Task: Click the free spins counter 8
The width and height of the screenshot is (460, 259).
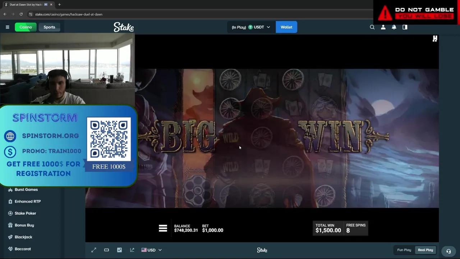Action: tap(348, 231)
